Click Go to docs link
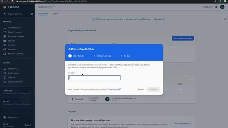This screenshot has height=128, width=228. [208, 7]
